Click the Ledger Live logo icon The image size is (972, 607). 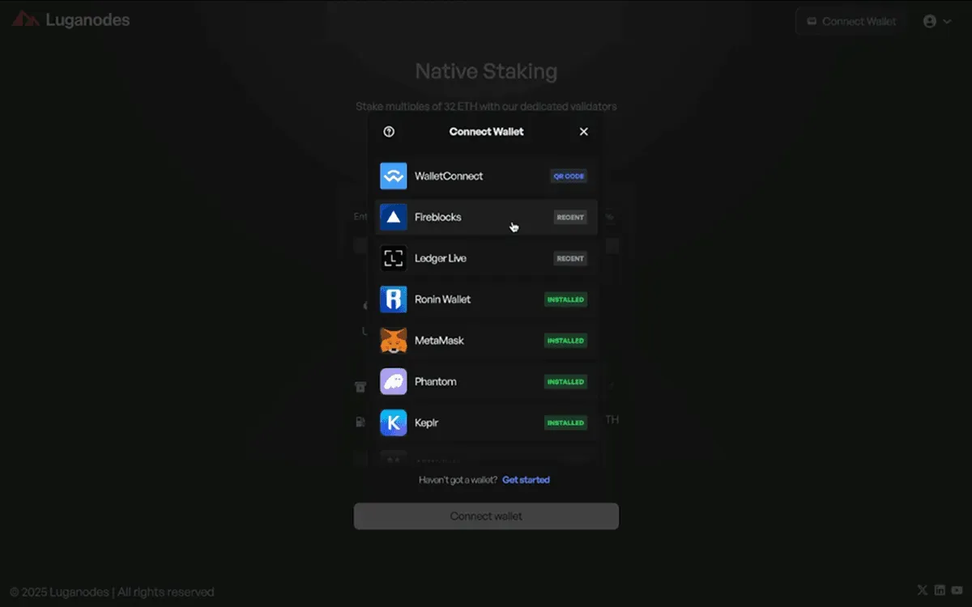[x=394, y=258]
